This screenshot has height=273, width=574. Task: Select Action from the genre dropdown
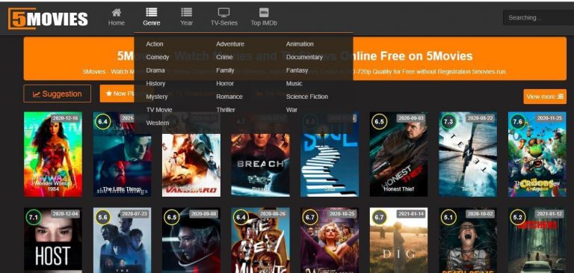(x=155, y=44)
